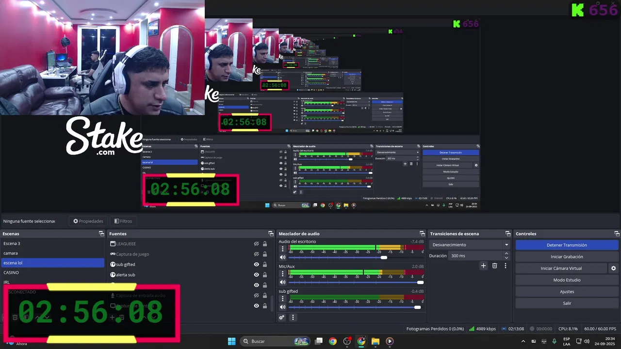Open OBS Studio taskbar icon
The image size is (621, 349).
click(347, 341)
